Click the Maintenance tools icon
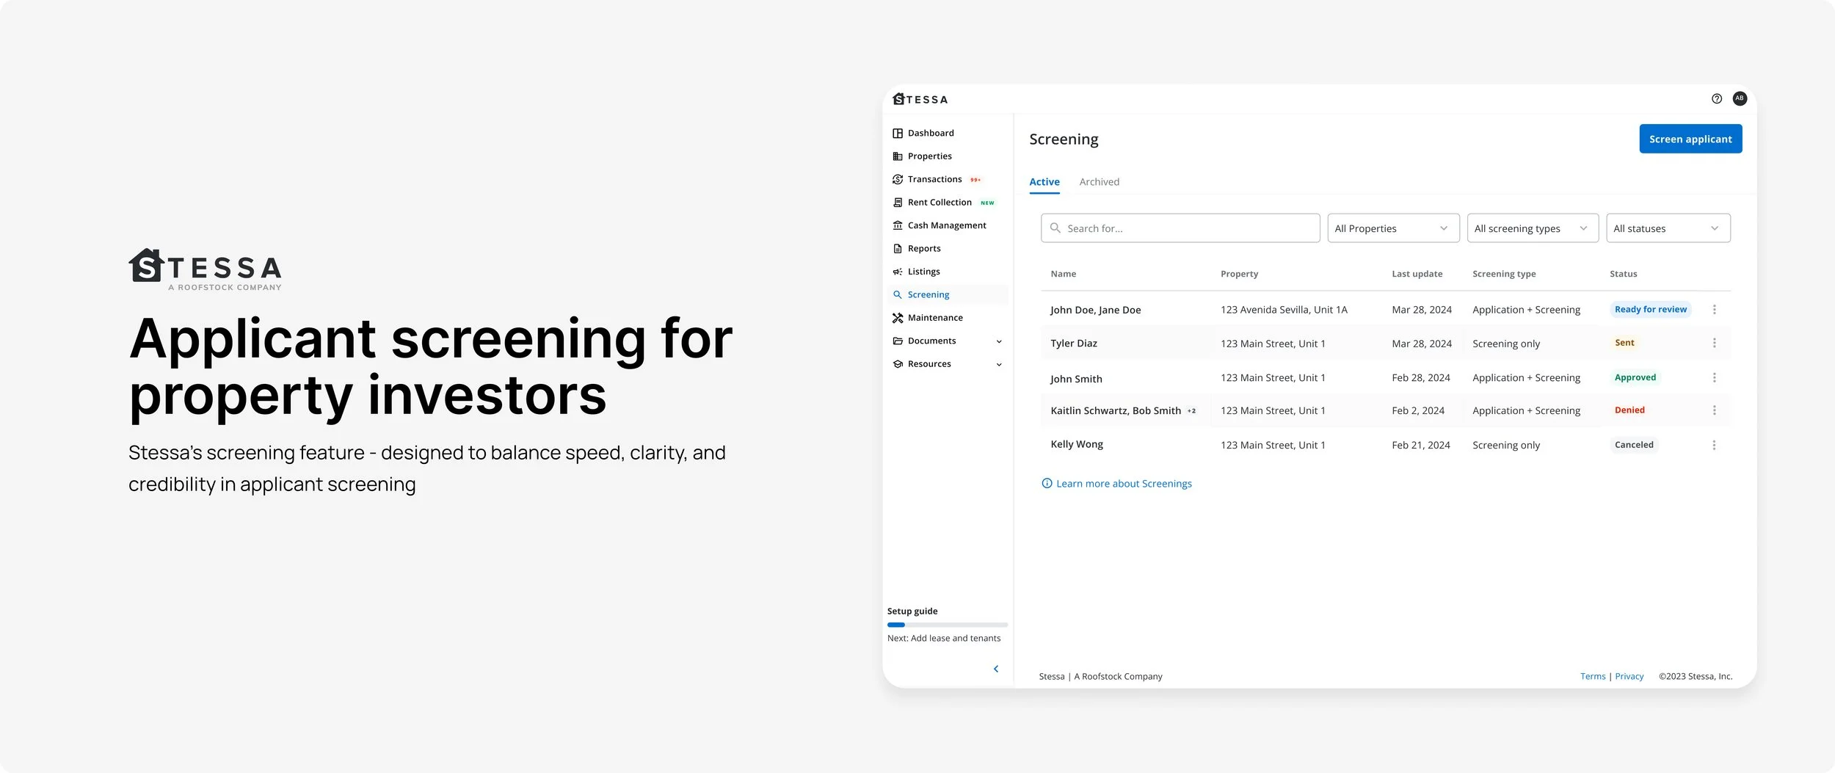This screenshot has height=773, width=1835. click(897, 318)
